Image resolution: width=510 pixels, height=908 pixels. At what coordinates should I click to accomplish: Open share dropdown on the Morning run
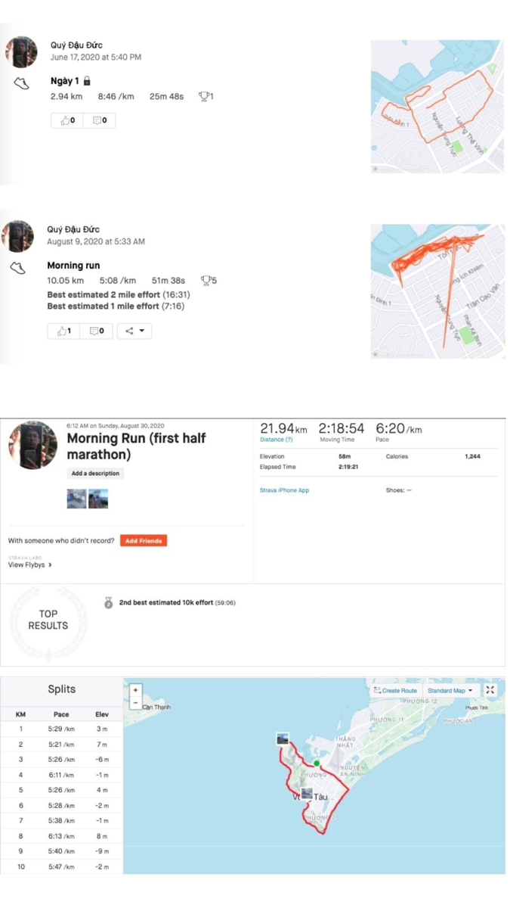[x=134, y=331]
